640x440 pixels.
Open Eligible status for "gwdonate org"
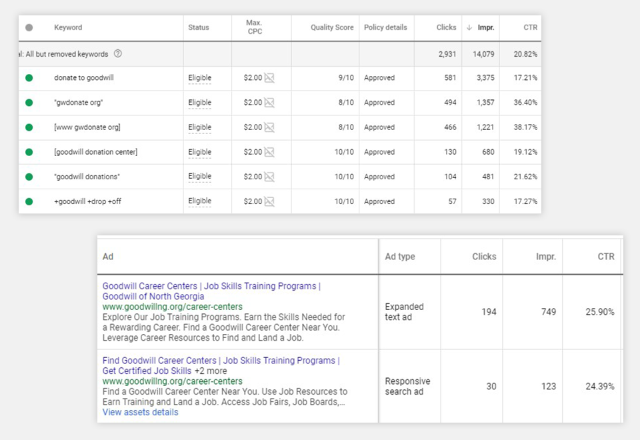coord(199,103)
